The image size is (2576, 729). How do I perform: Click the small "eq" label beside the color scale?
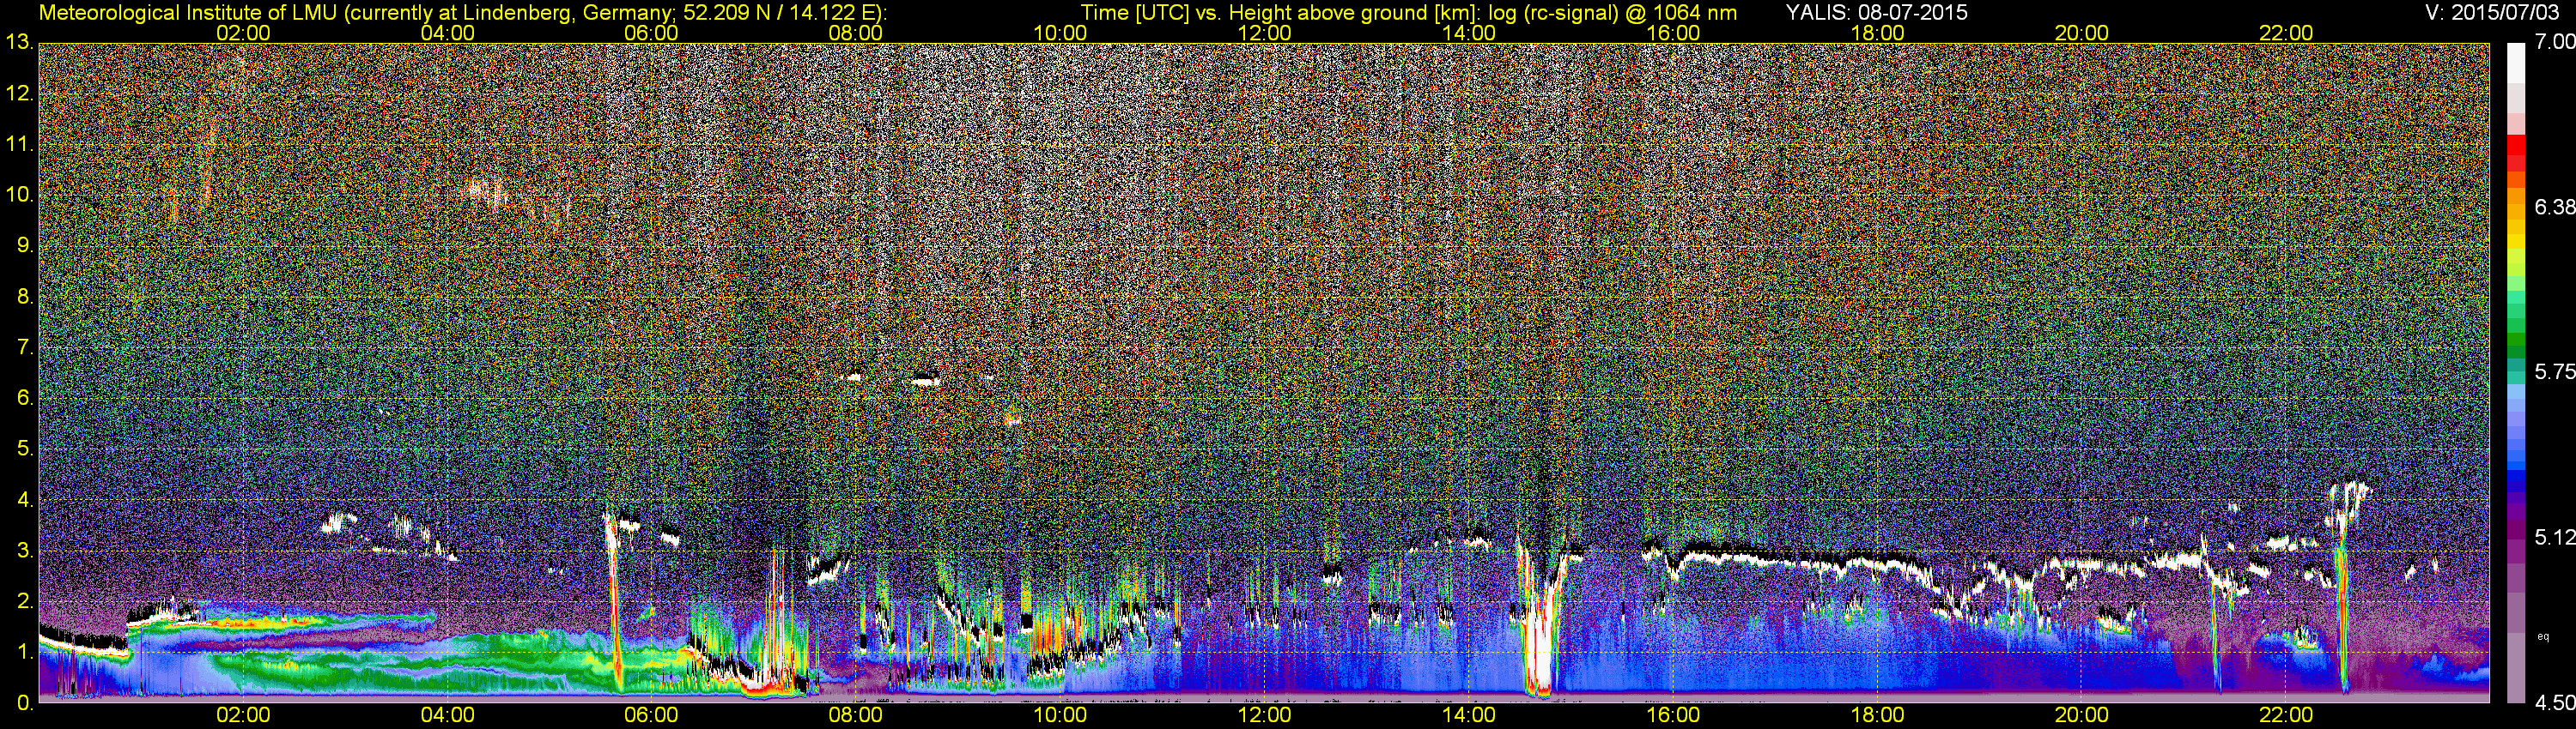click(x=2543, y=636)
